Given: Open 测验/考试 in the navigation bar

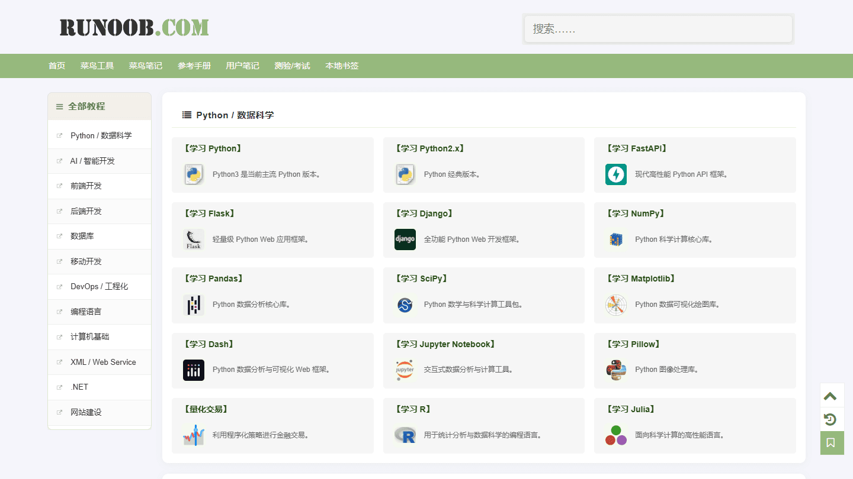Looking at the screenshot, I should 292,66.
